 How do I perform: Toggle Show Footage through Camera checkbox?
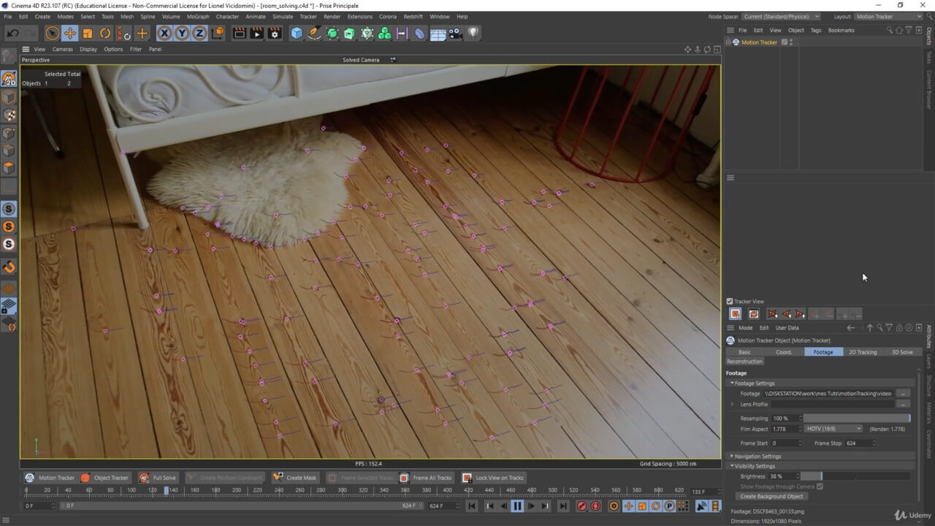[820, 487]
